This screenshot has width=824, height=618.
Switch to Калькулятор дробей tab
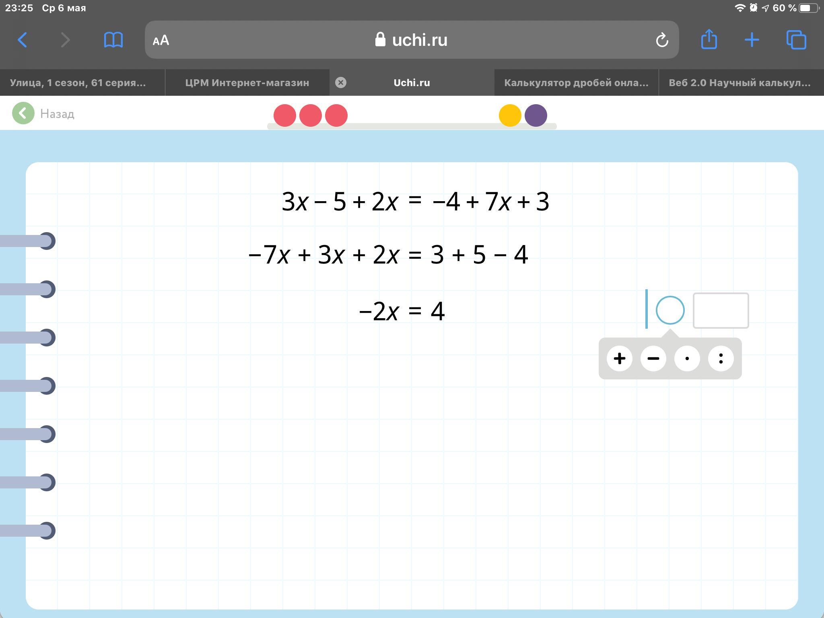(576, 82)
